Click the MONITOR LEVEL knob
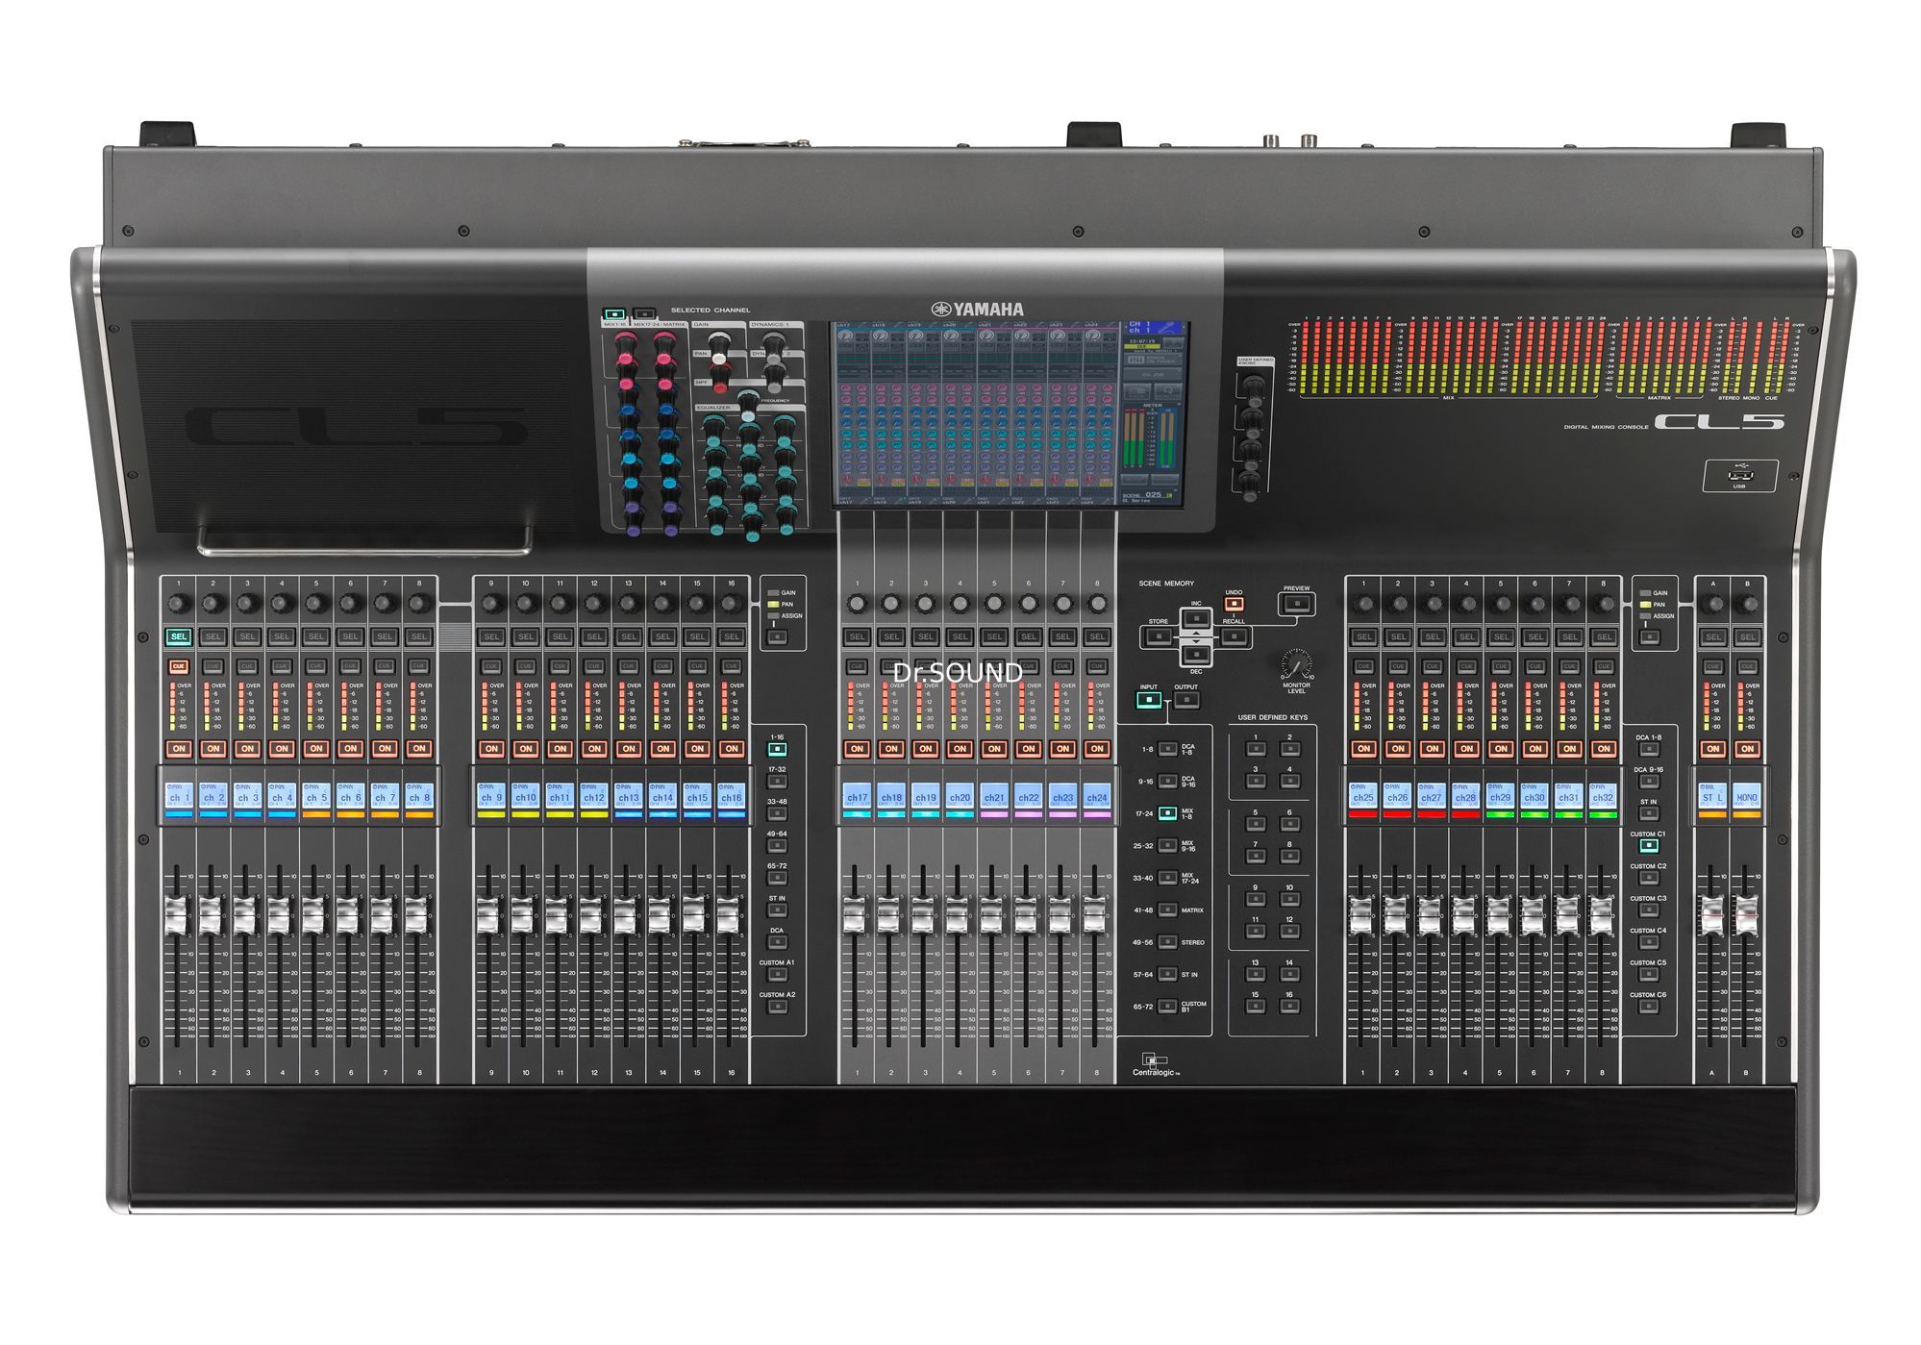 (1295, 664)
